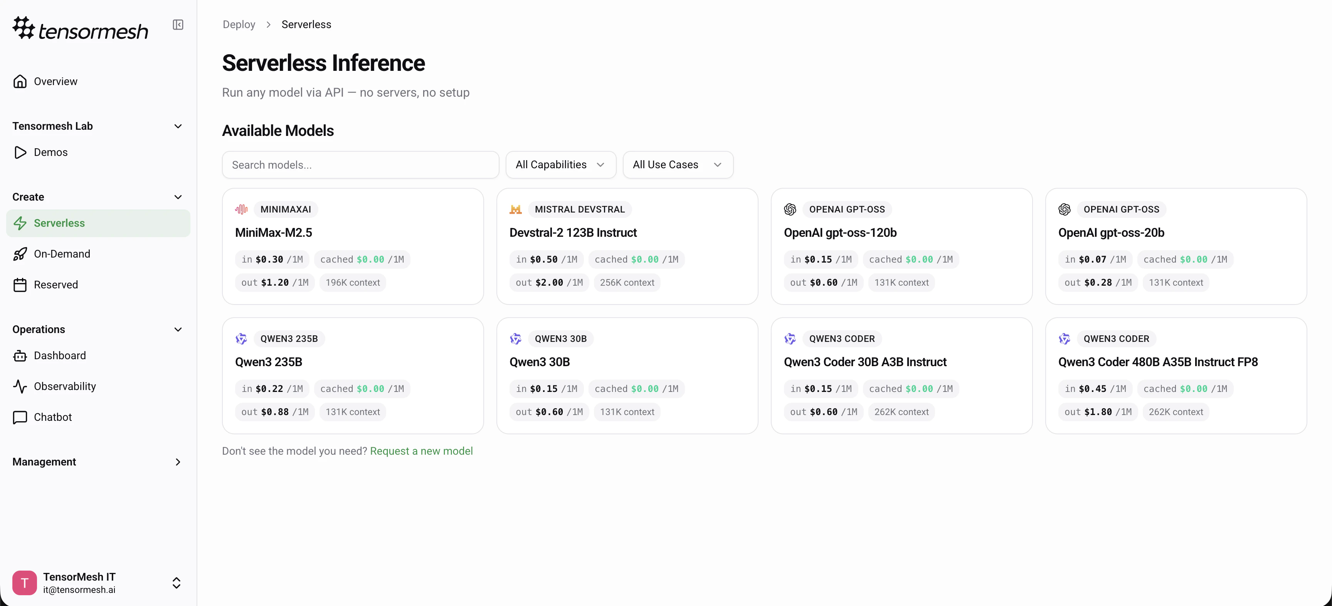This screenshot has width=1332, height=606.
Task: Open the All Use Cases dropdown
Action: [x=678, y=164]
